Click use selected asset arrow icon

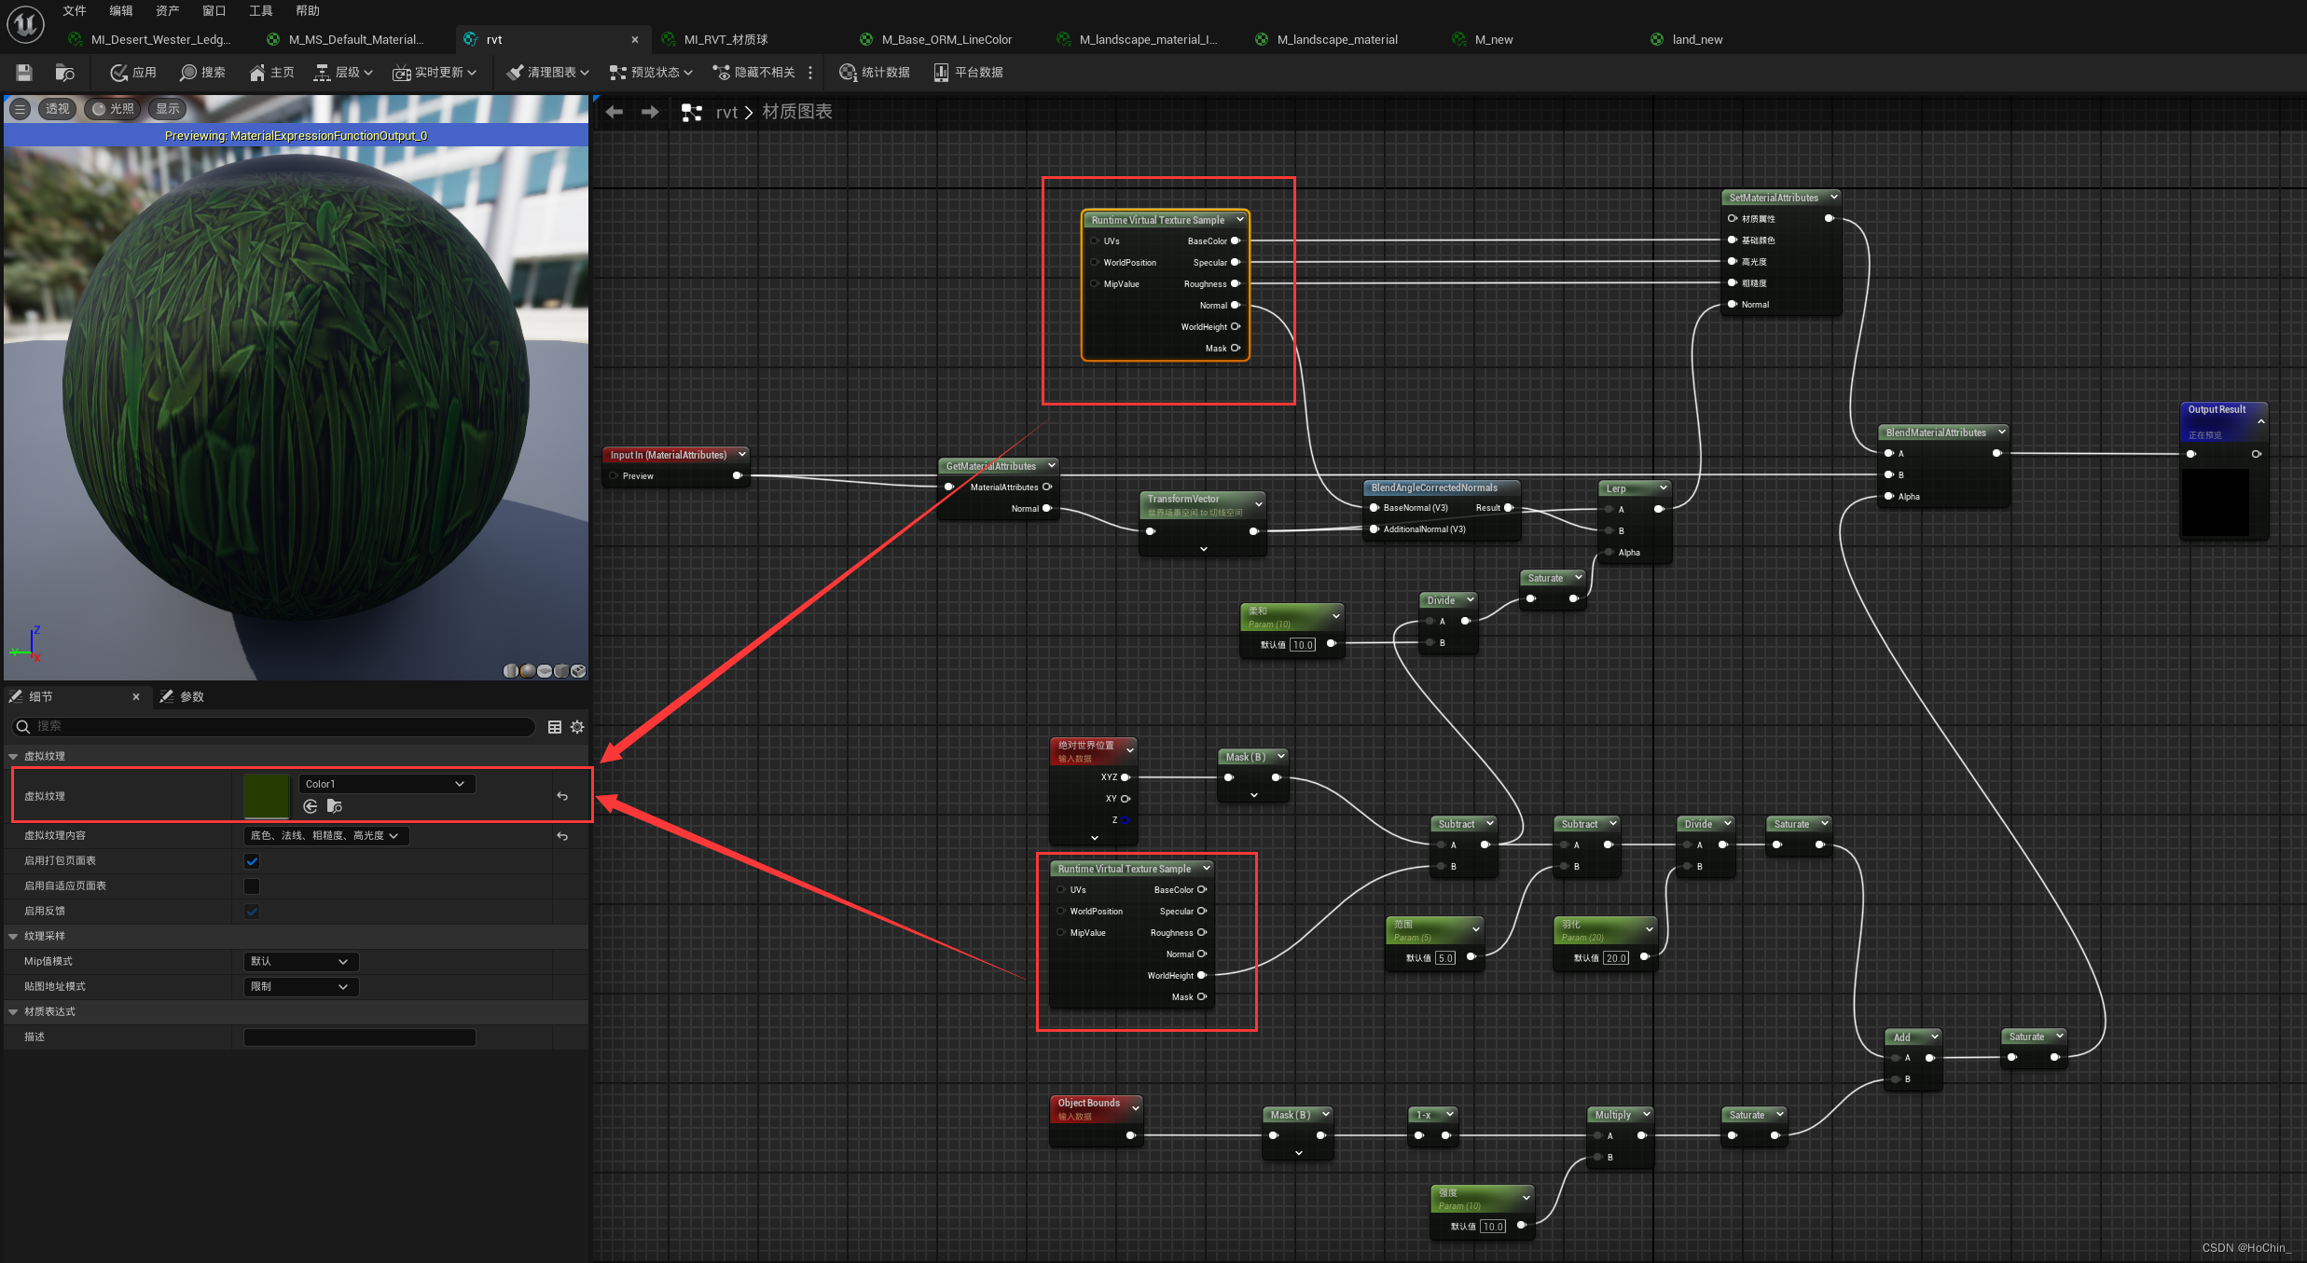[311, 806]
